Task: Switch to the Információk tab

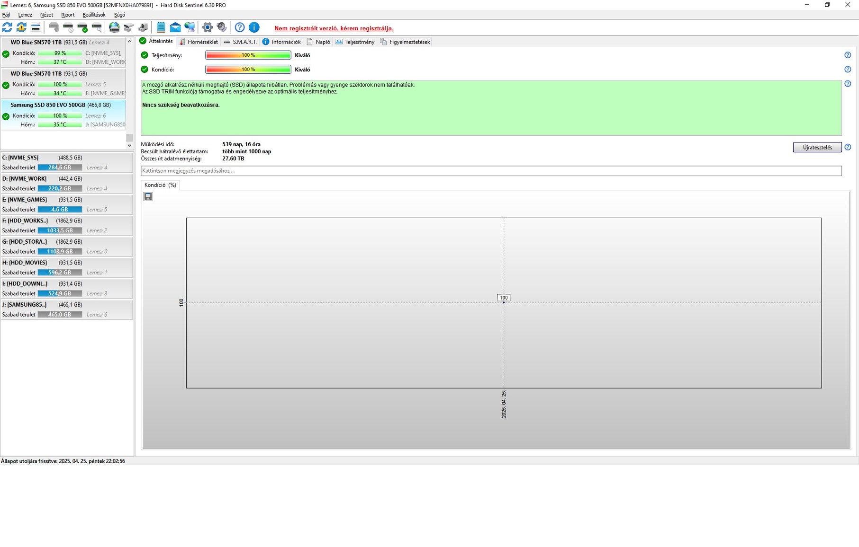Action: click(x=281, y=42)
